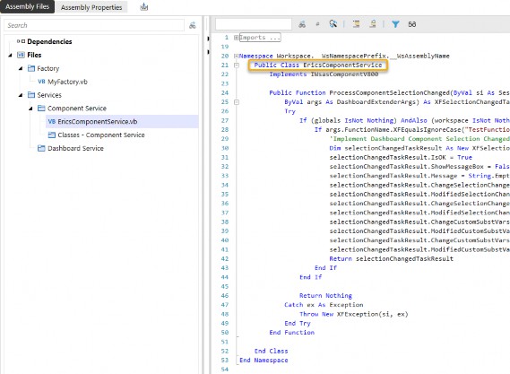This screenshot has width=510, height=374.
Task: Collapse the Services folder arrow
Action: tap(21, 95)
